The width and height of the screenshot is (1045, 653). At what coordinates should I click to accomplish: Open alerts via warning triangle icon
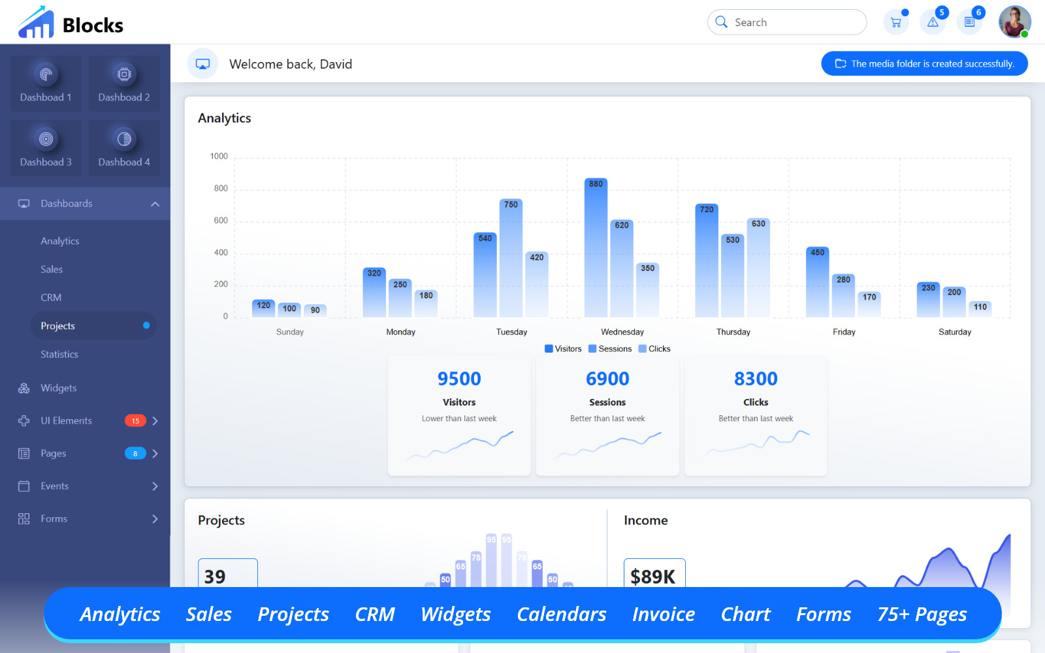[933, 22]
